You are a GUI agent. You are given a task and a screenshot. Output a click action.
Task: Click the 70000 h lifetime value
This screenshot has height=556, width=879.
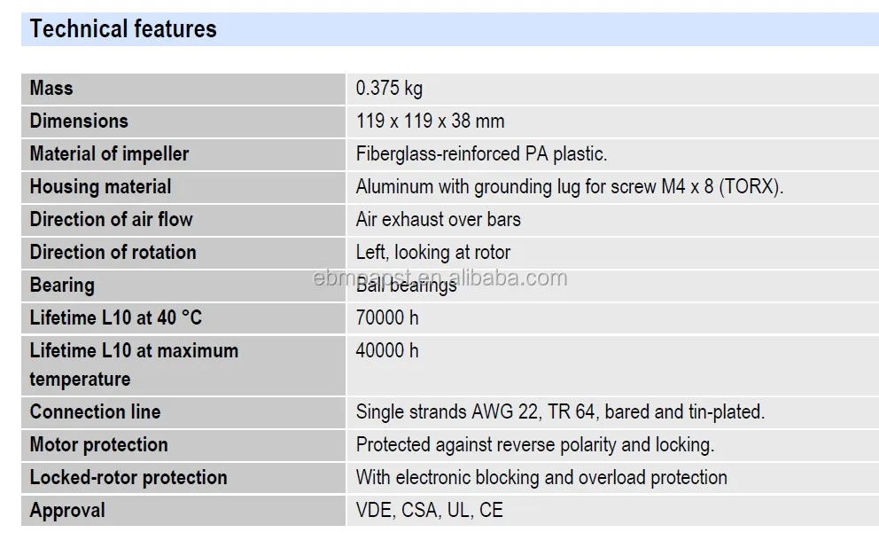point(387,318)
